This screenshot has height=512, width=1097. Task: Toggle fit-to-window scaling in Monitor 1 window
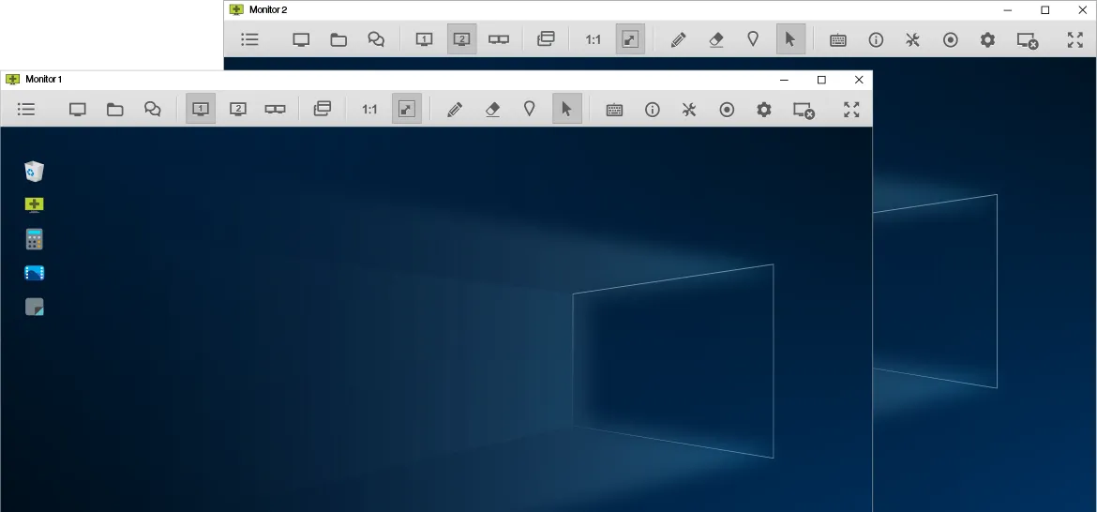pyautogui.click(x=407, y=109)
